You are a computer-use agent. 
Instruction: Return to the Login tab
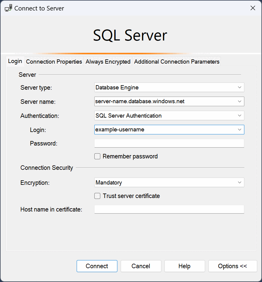[x=15, y=61]
